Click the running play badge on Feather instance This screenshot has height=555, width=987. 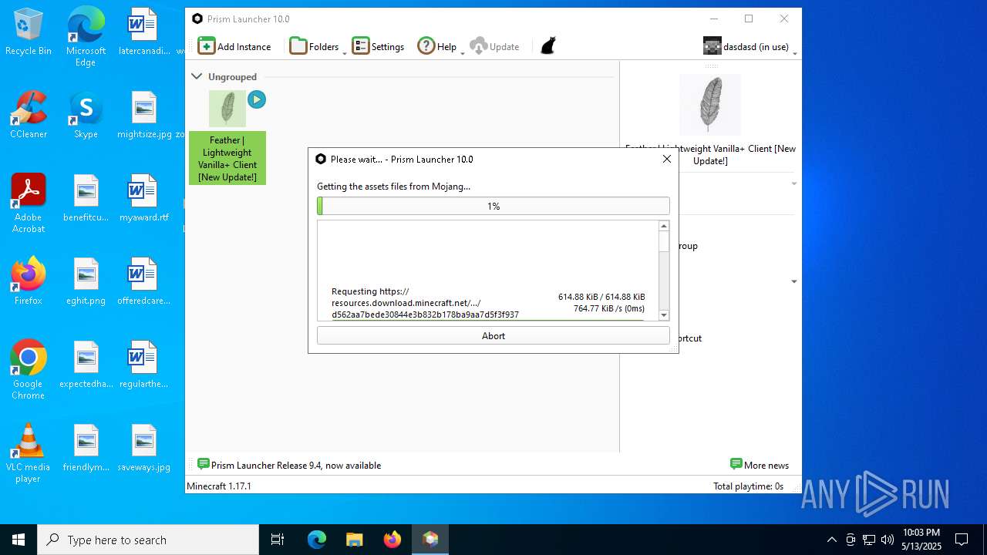pyautogui.click(x=257, y=99)
